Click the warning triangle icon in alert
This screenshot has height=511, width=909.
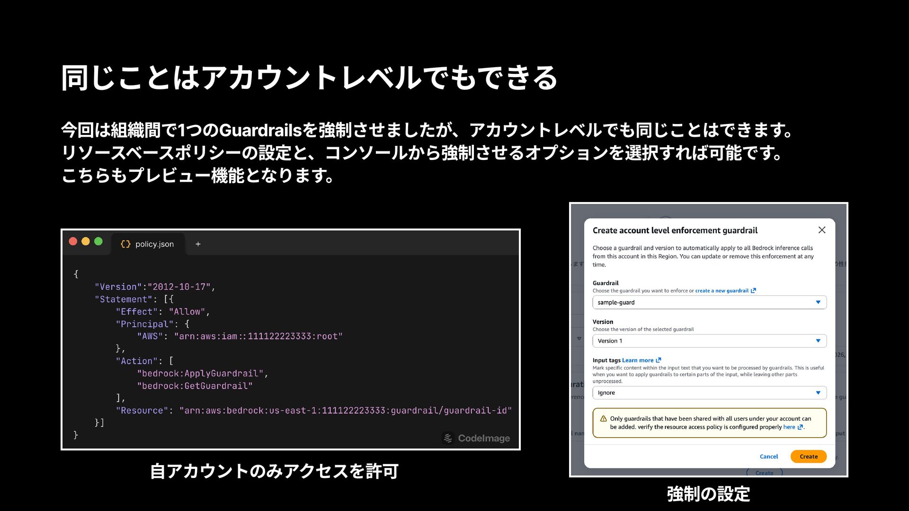603,419
